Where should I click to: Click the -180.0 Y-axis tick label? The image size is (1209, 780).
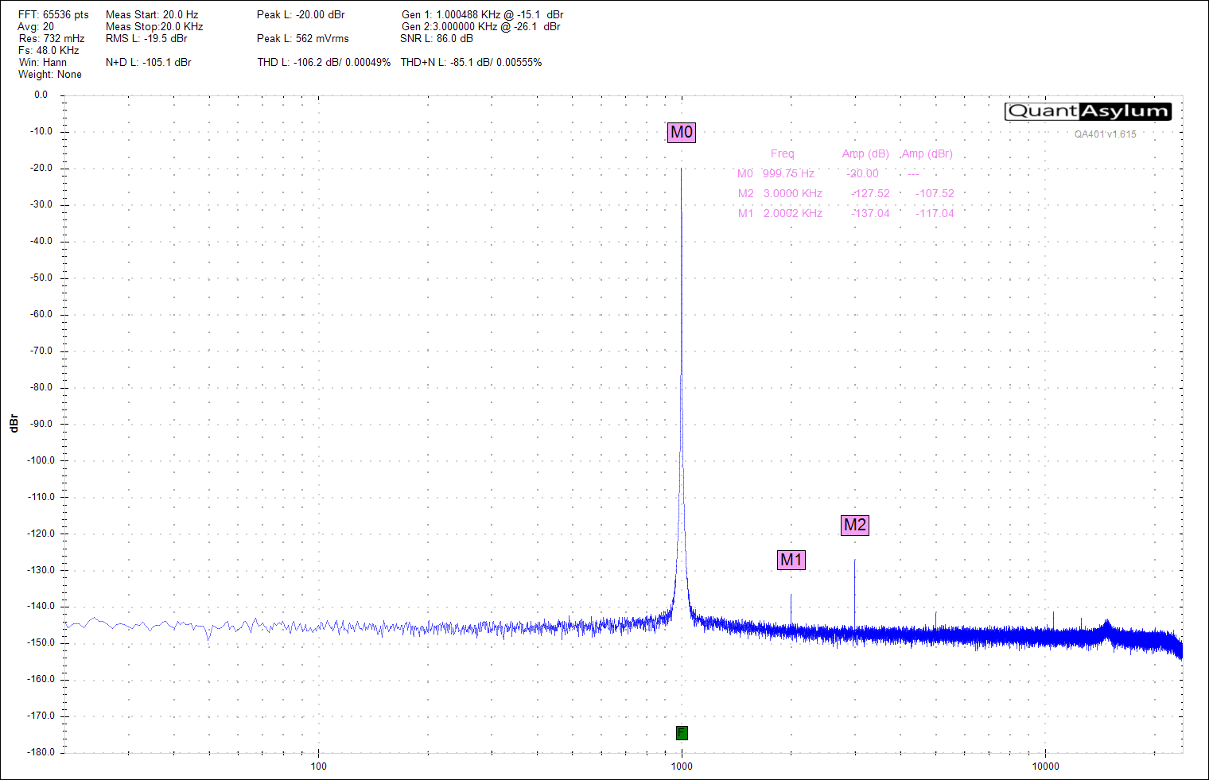[41, 752]
